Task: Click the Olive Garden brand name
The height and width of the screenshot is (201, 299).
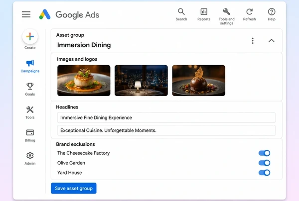Action: (x=71, y=163)
